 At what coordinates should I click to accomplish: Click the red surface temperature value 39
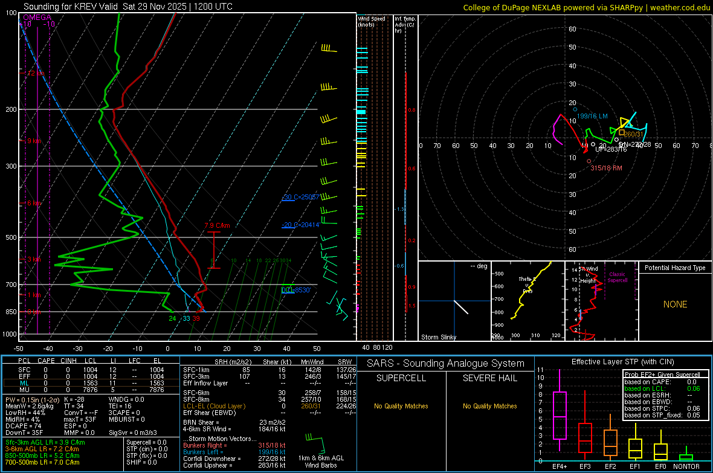(x=196, y=319)
